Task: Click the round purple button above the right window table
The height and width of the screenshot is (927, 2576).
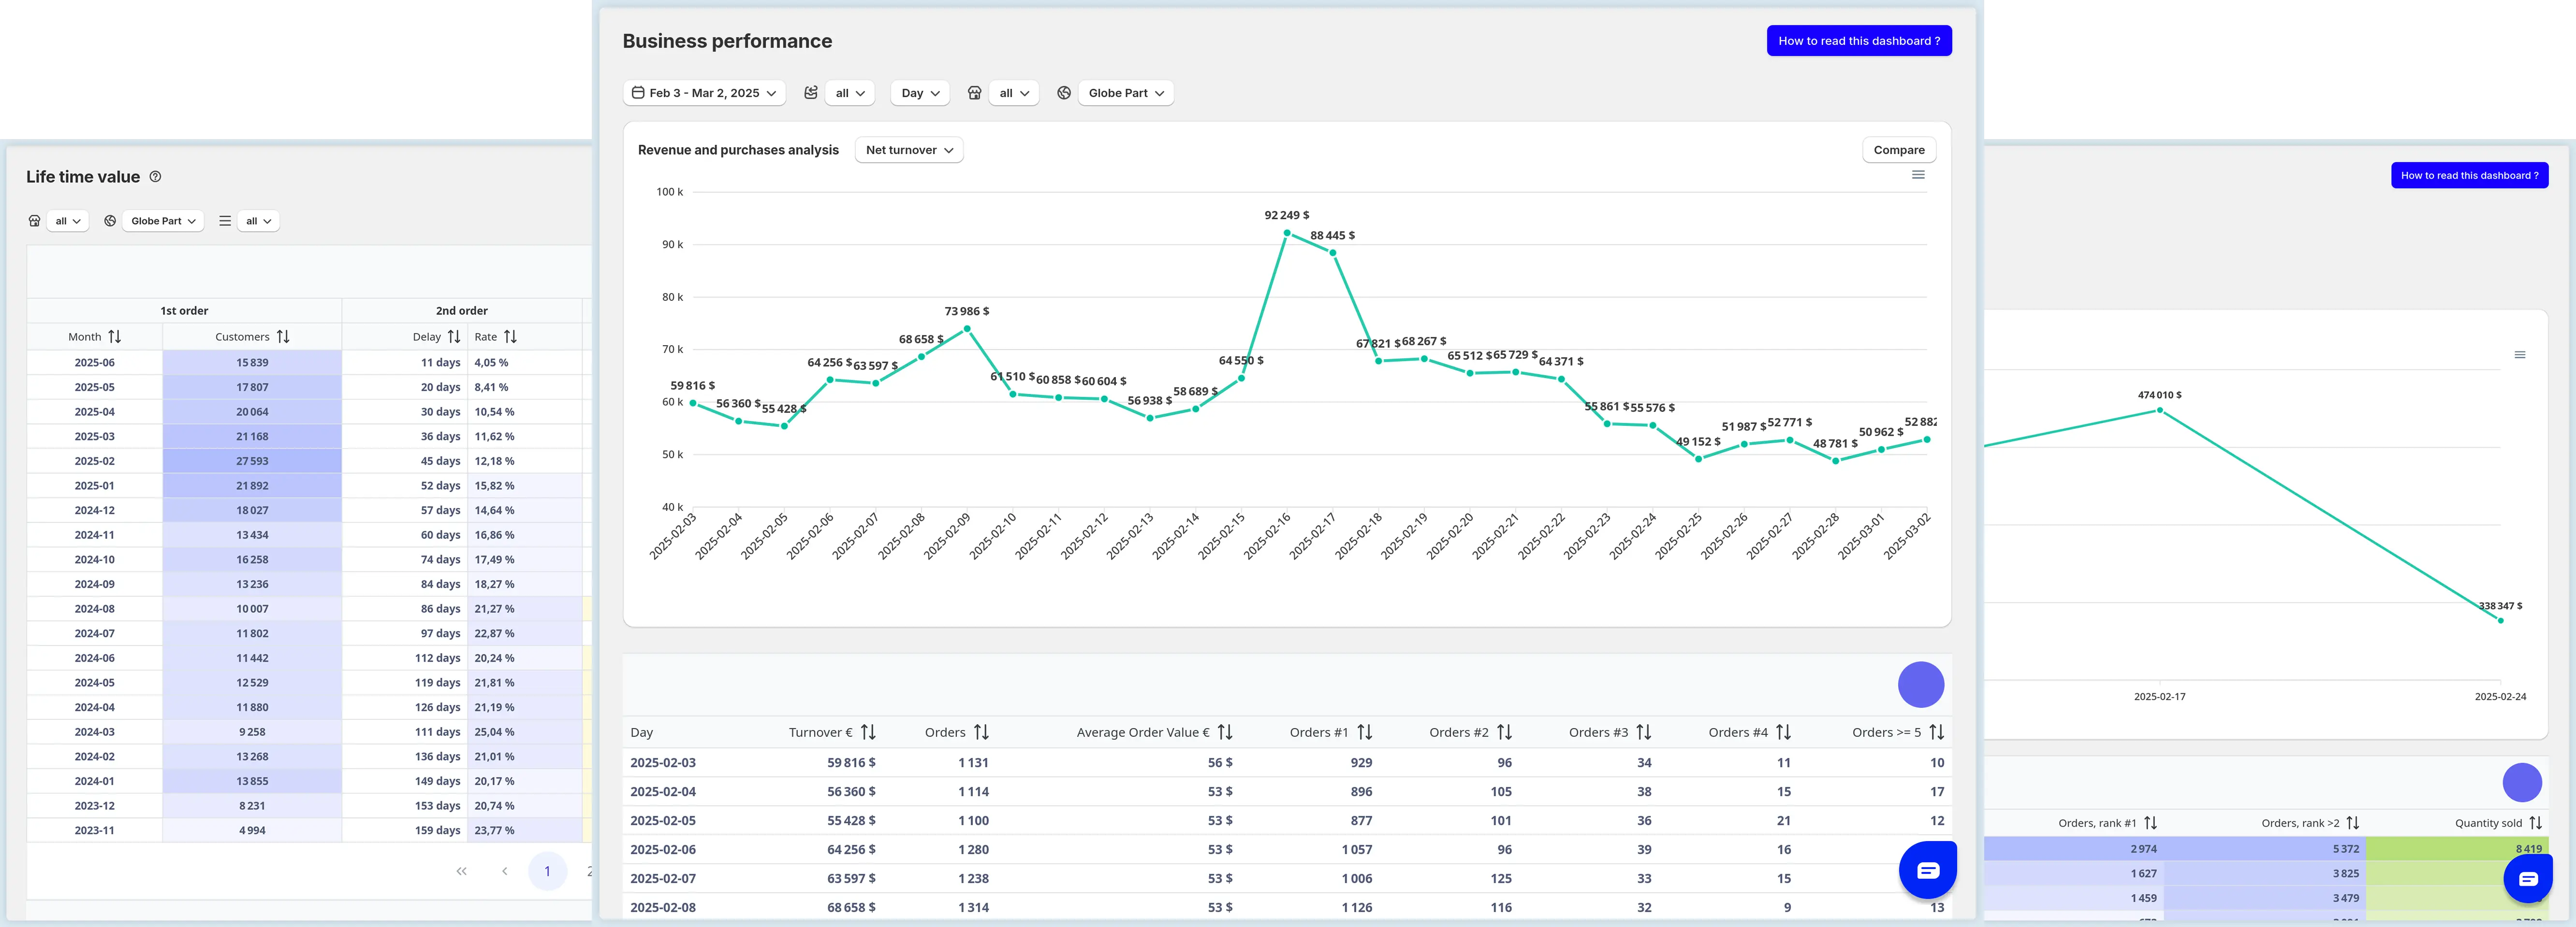Action: pos(2522,782)
